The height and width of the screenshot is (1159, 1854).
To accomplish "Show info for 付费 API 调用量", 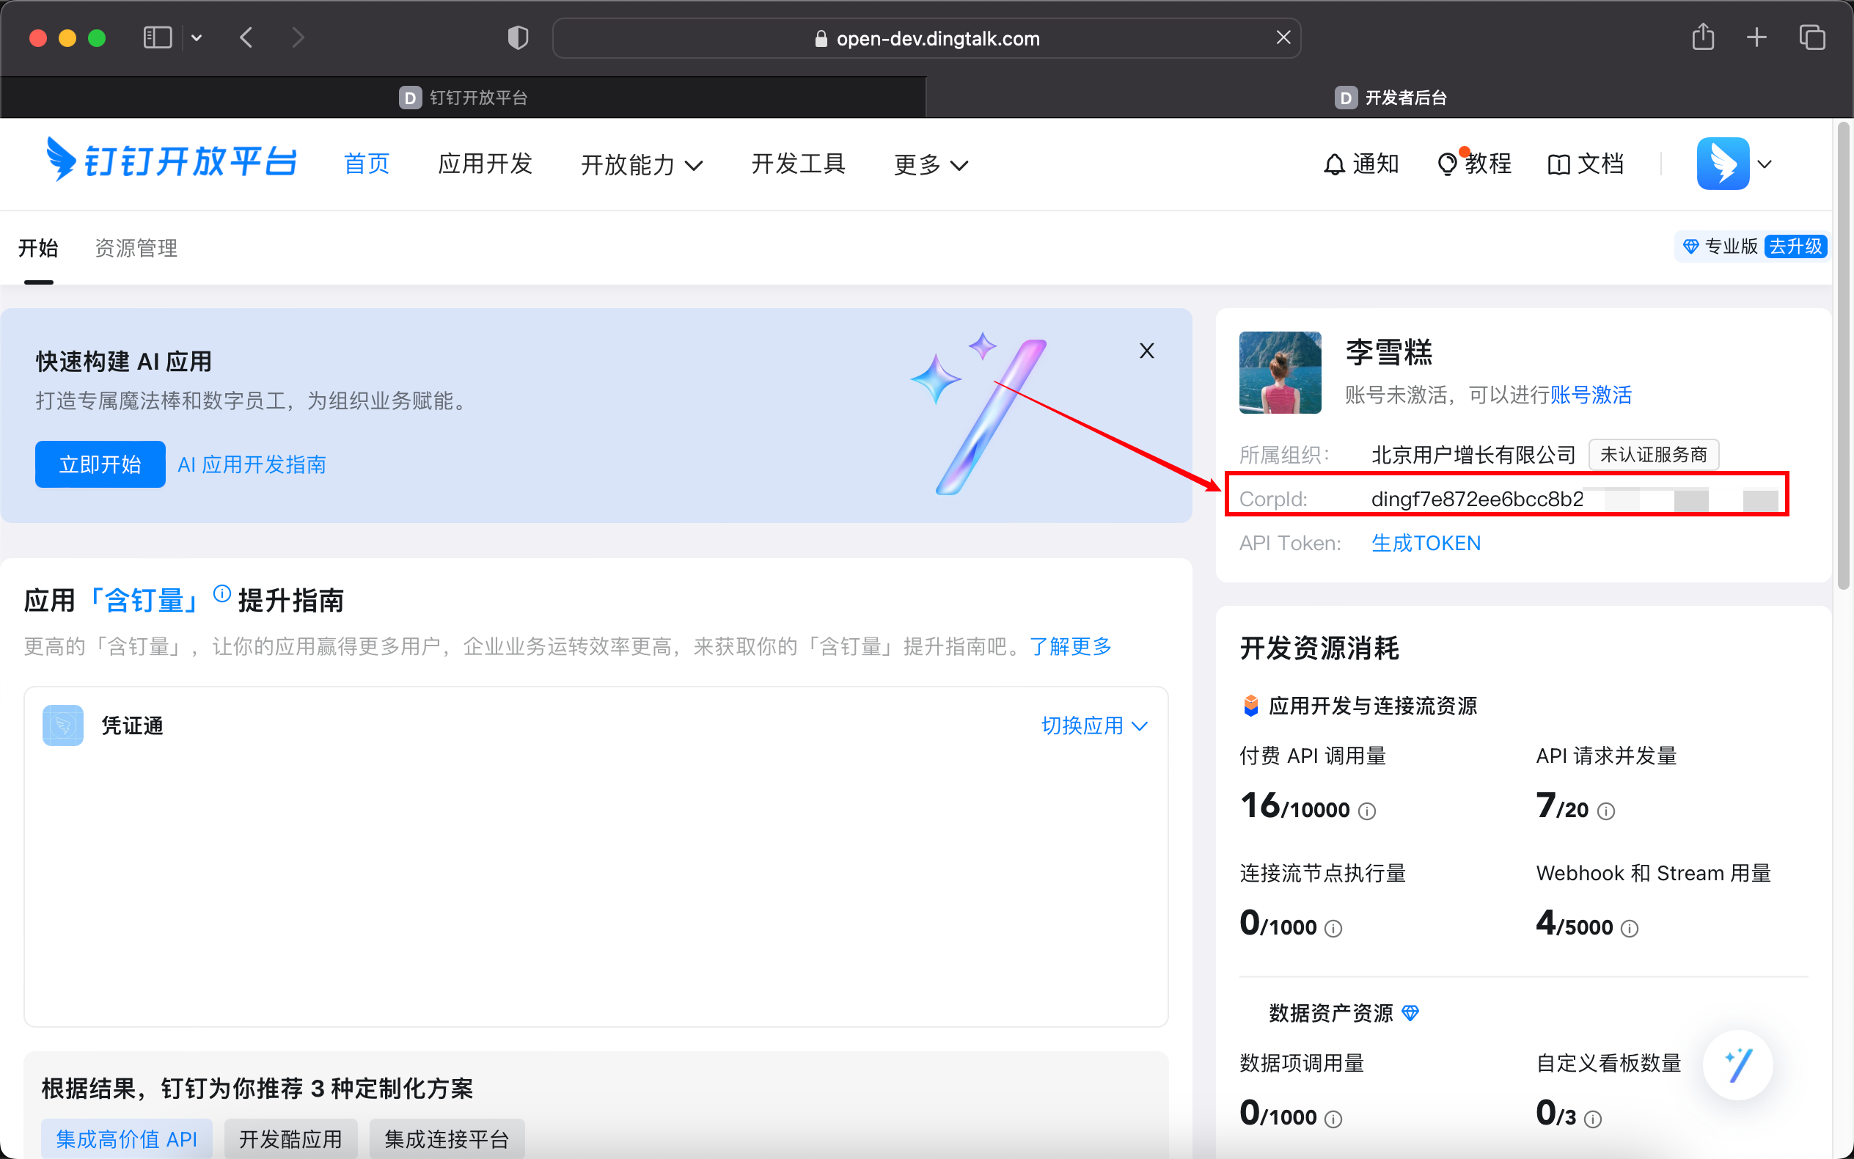I will 1367,811.
